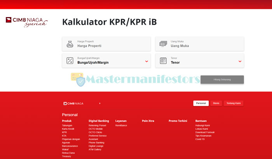Open the Hubungi Kami link

click(202, 125)
